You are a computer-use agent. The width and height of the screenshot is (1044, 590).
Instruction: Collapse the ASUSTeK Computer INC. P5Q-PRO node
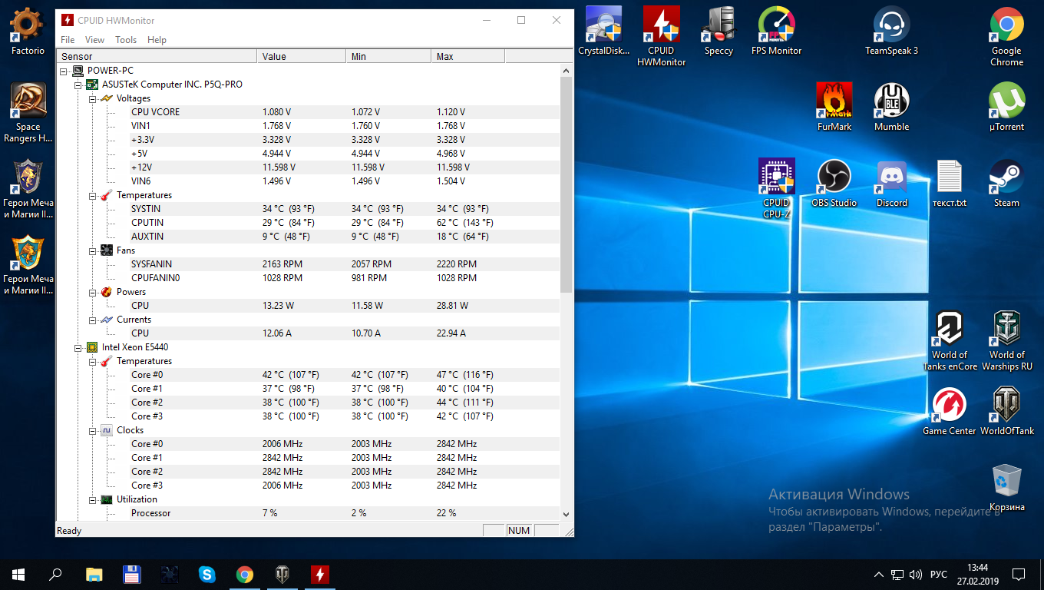coord(78,85)
